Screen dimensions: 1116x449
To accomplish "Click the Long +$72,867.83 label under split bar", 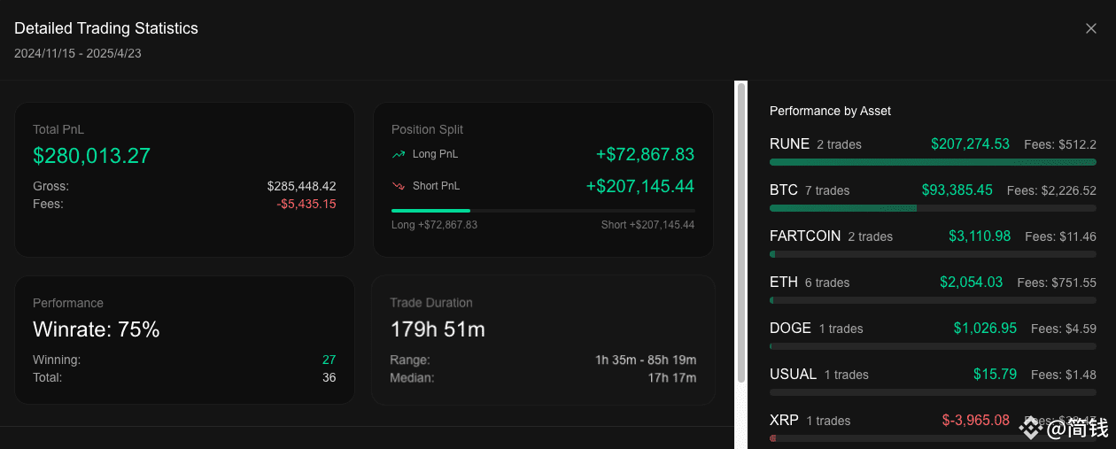I will (x=434, y=225).
